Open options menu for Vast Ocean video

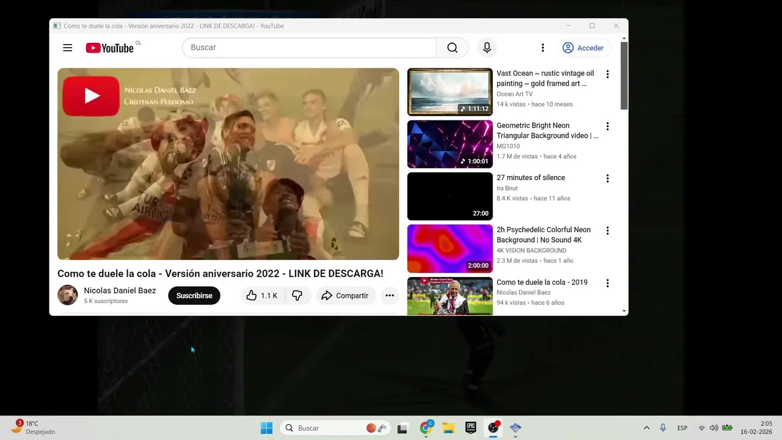tap(607, 74)
